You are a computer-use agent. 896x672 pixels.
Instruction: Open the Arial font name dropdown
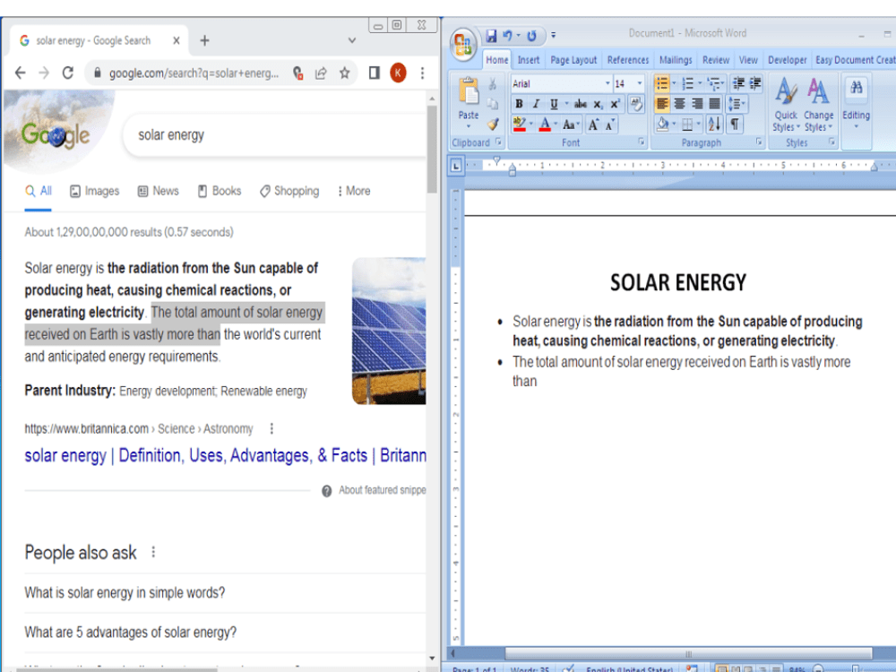pyautogui.click(x=607, y=84)
